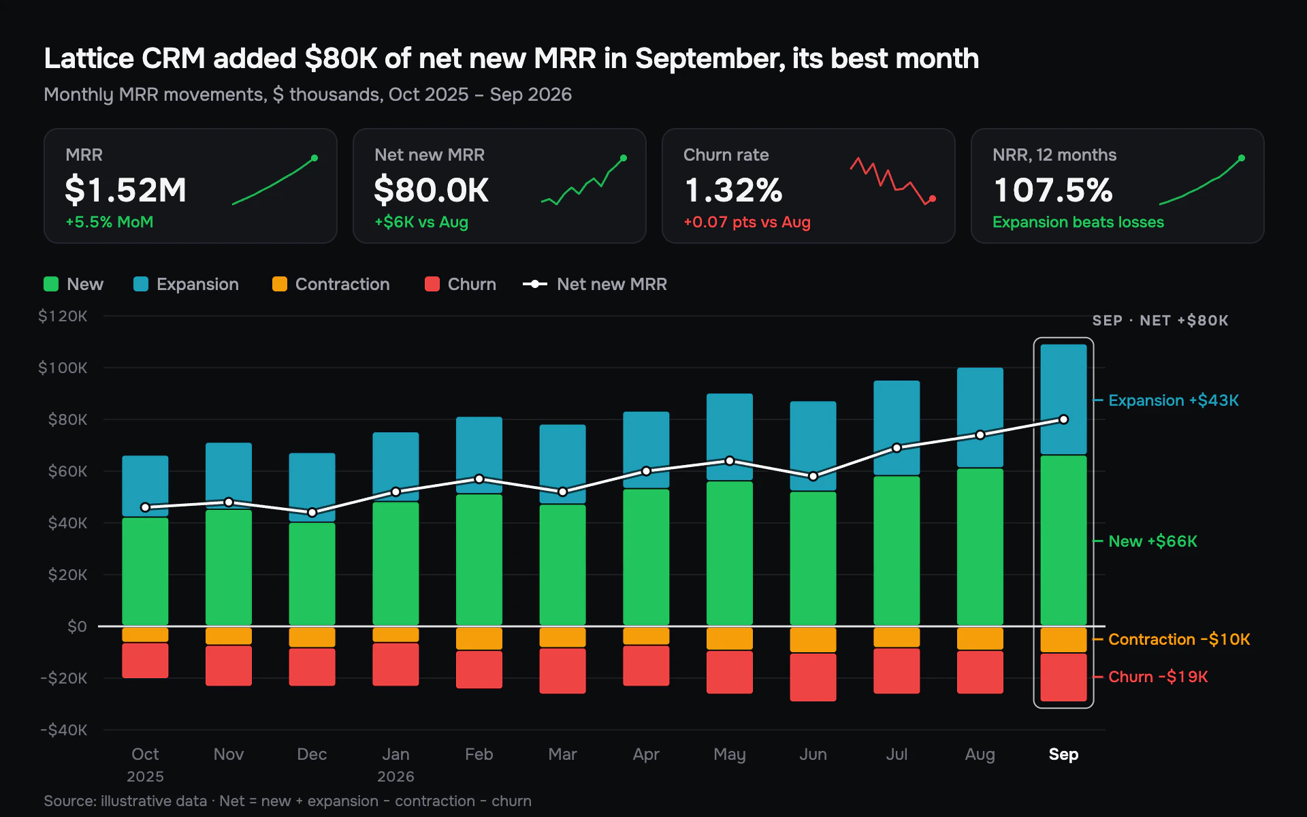Select the $1.52M MRR value
This screenshot has height=817, width=1307.
click(126, 190)
